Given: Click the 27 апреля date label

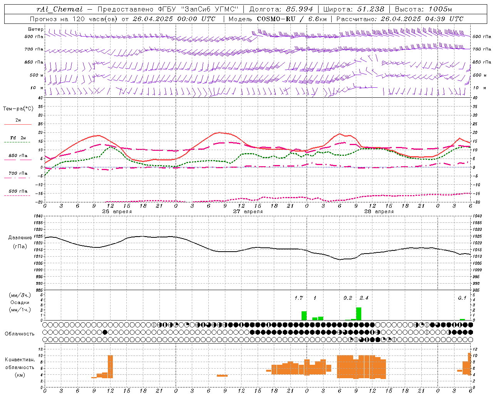Looking at the screenshot, I should pos(248,212).
